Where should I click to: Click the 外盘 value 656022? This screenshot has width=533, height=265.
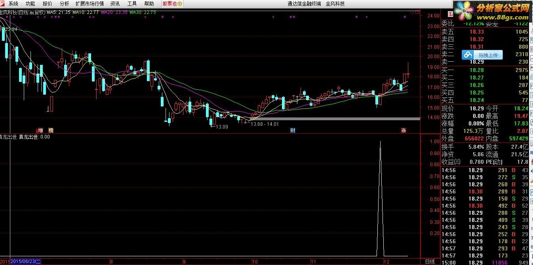tap(474, 138)
